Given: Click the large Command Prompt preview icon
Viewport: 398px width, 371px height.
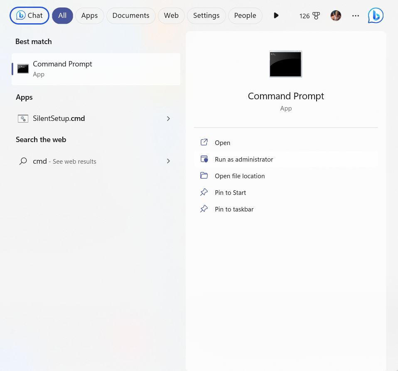Looking at the screenshot, I should [x=285, y=64].
